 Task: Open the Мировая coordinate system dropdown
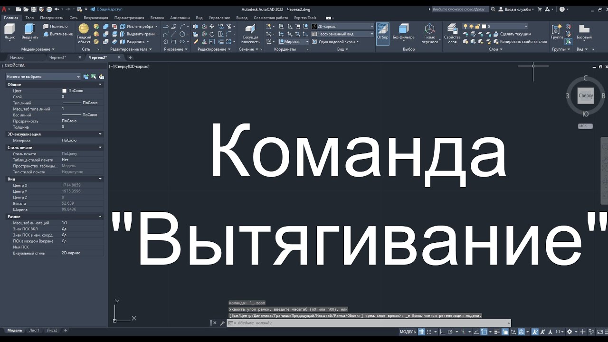pos(294,42)
